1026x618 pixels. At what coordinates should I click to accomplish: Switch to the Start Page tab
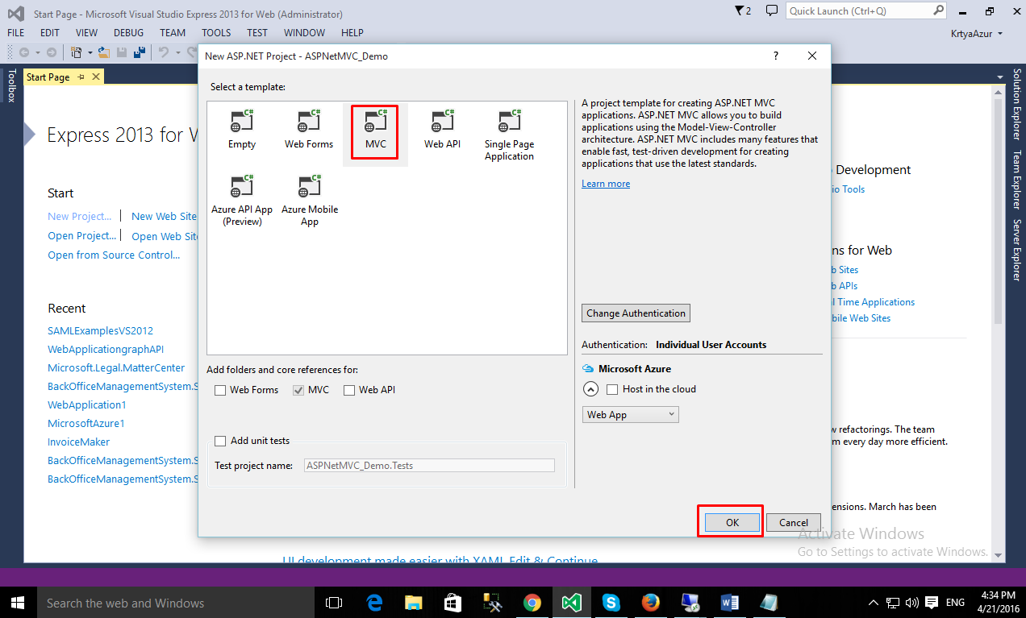48,77
